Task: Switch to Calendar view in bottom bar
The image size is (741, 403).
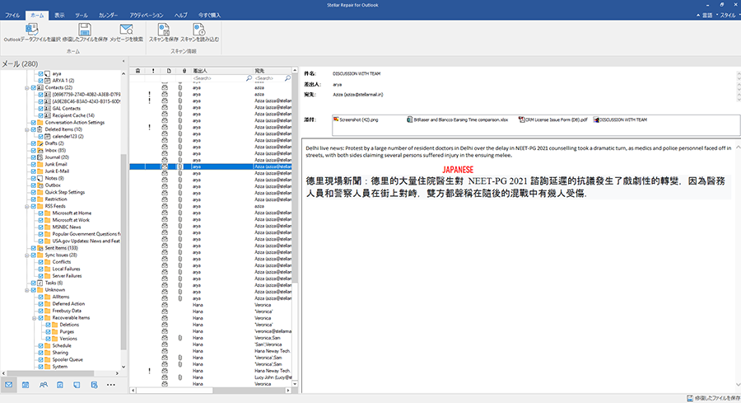Action: click(x=26, y=385)
